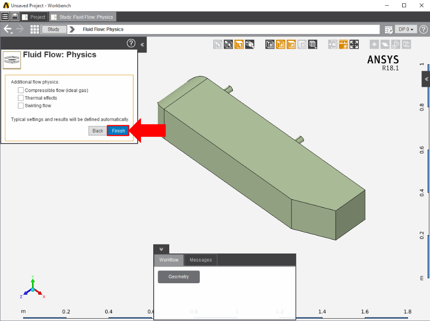Image resolution: width=430 pixels, height=321 pixels.
Task: Click the greyed wireframe box icon
Action: [406, 44]
